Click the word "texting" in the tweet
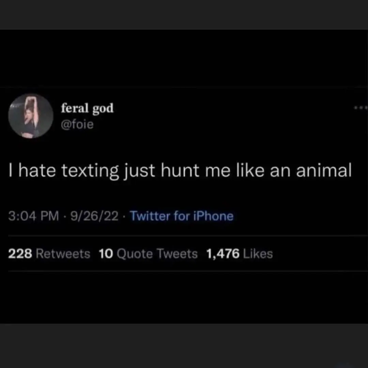 pyautogui.click(x=90, y=171)
